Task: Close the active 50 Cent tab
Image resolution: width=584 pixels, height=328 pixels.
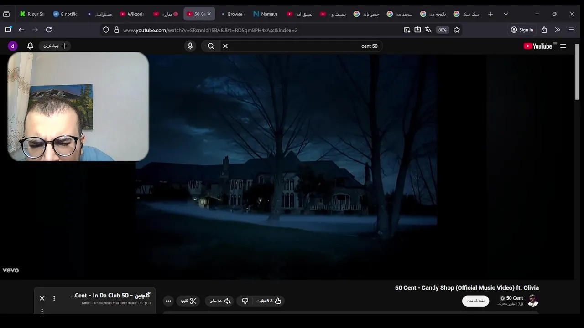Action: click(x=209, y=14)
